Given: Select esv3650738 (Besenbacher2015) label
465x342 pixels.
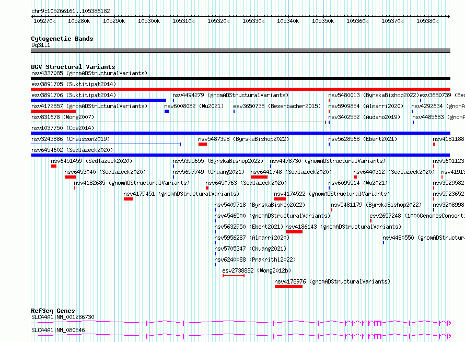Looking at the screenshot, I should pos(277,106).
